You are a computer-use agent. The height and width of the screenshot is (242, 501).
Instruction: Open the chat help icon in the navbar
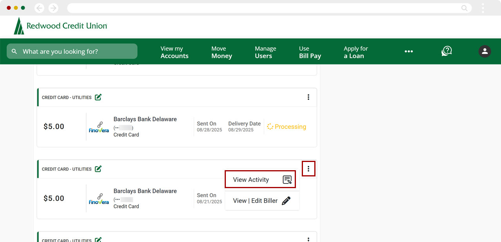[x=446, y=51]
